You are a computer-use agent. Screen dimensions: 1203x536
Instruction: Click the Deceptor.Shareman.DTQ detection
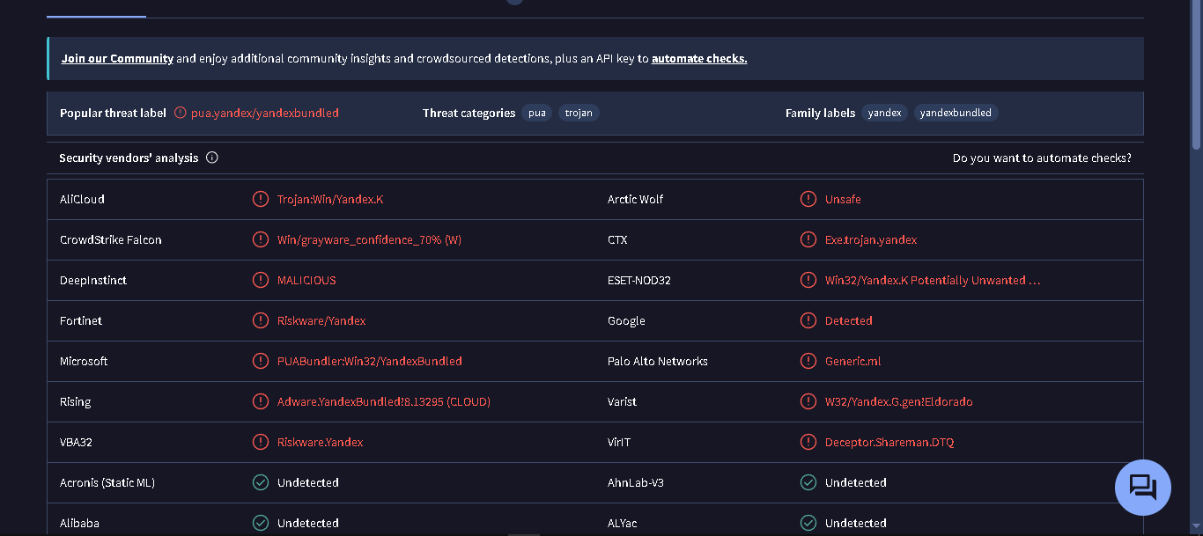(889, 443)
